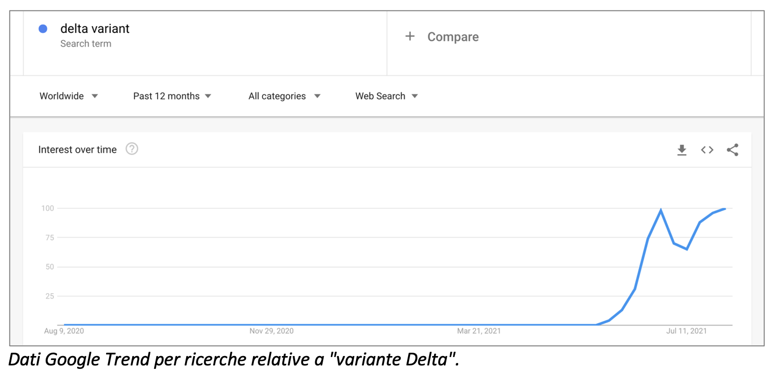Change the Web Search type dropdown
The height and width of the screenshot is (388, 770).
click(x=386, y=96)
